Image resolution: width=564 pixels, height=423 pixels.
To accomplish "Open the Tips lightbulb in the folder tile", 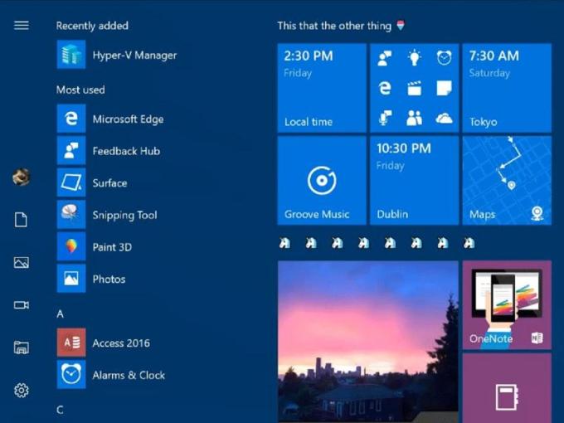I will pos(415,57).
